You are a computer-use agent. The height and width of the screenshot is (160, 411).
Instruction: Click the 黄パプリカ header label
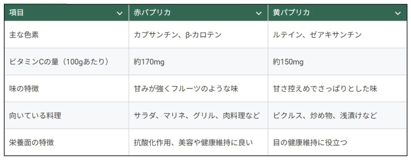291,13
